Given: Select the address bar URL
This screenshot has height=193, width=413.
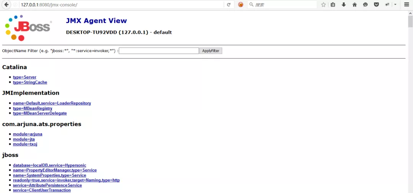Looking at the screenshot, I should tap(49, 5).
